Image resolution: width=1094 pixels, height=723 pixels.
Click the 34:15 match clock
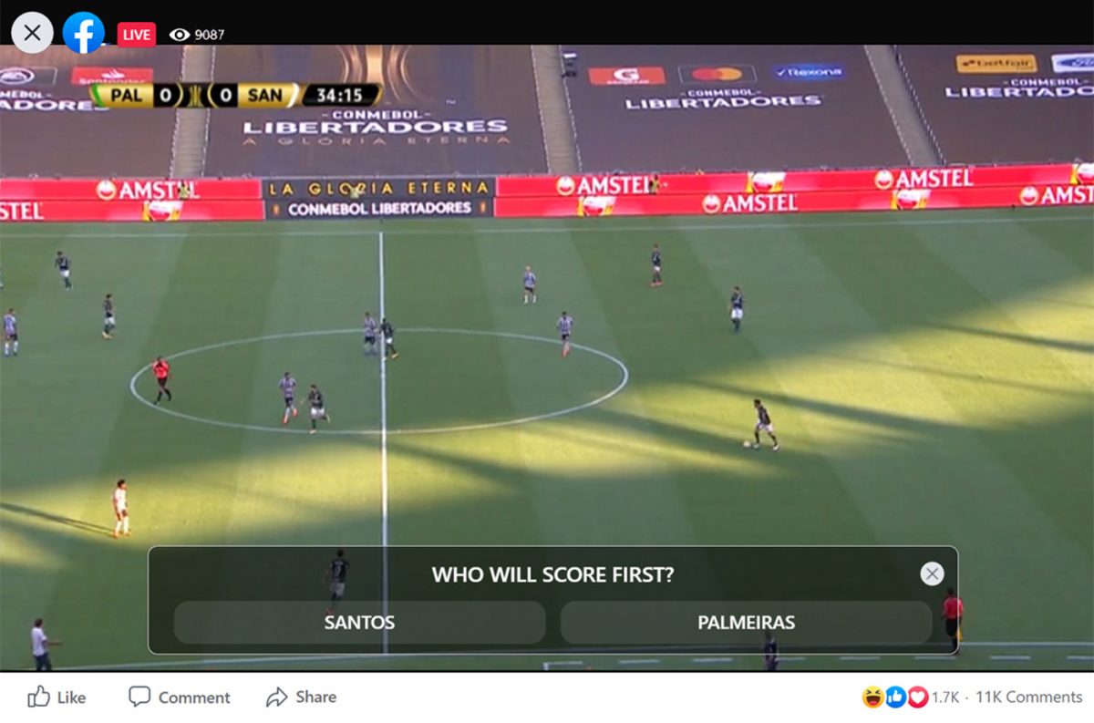(x=339, y=95)
